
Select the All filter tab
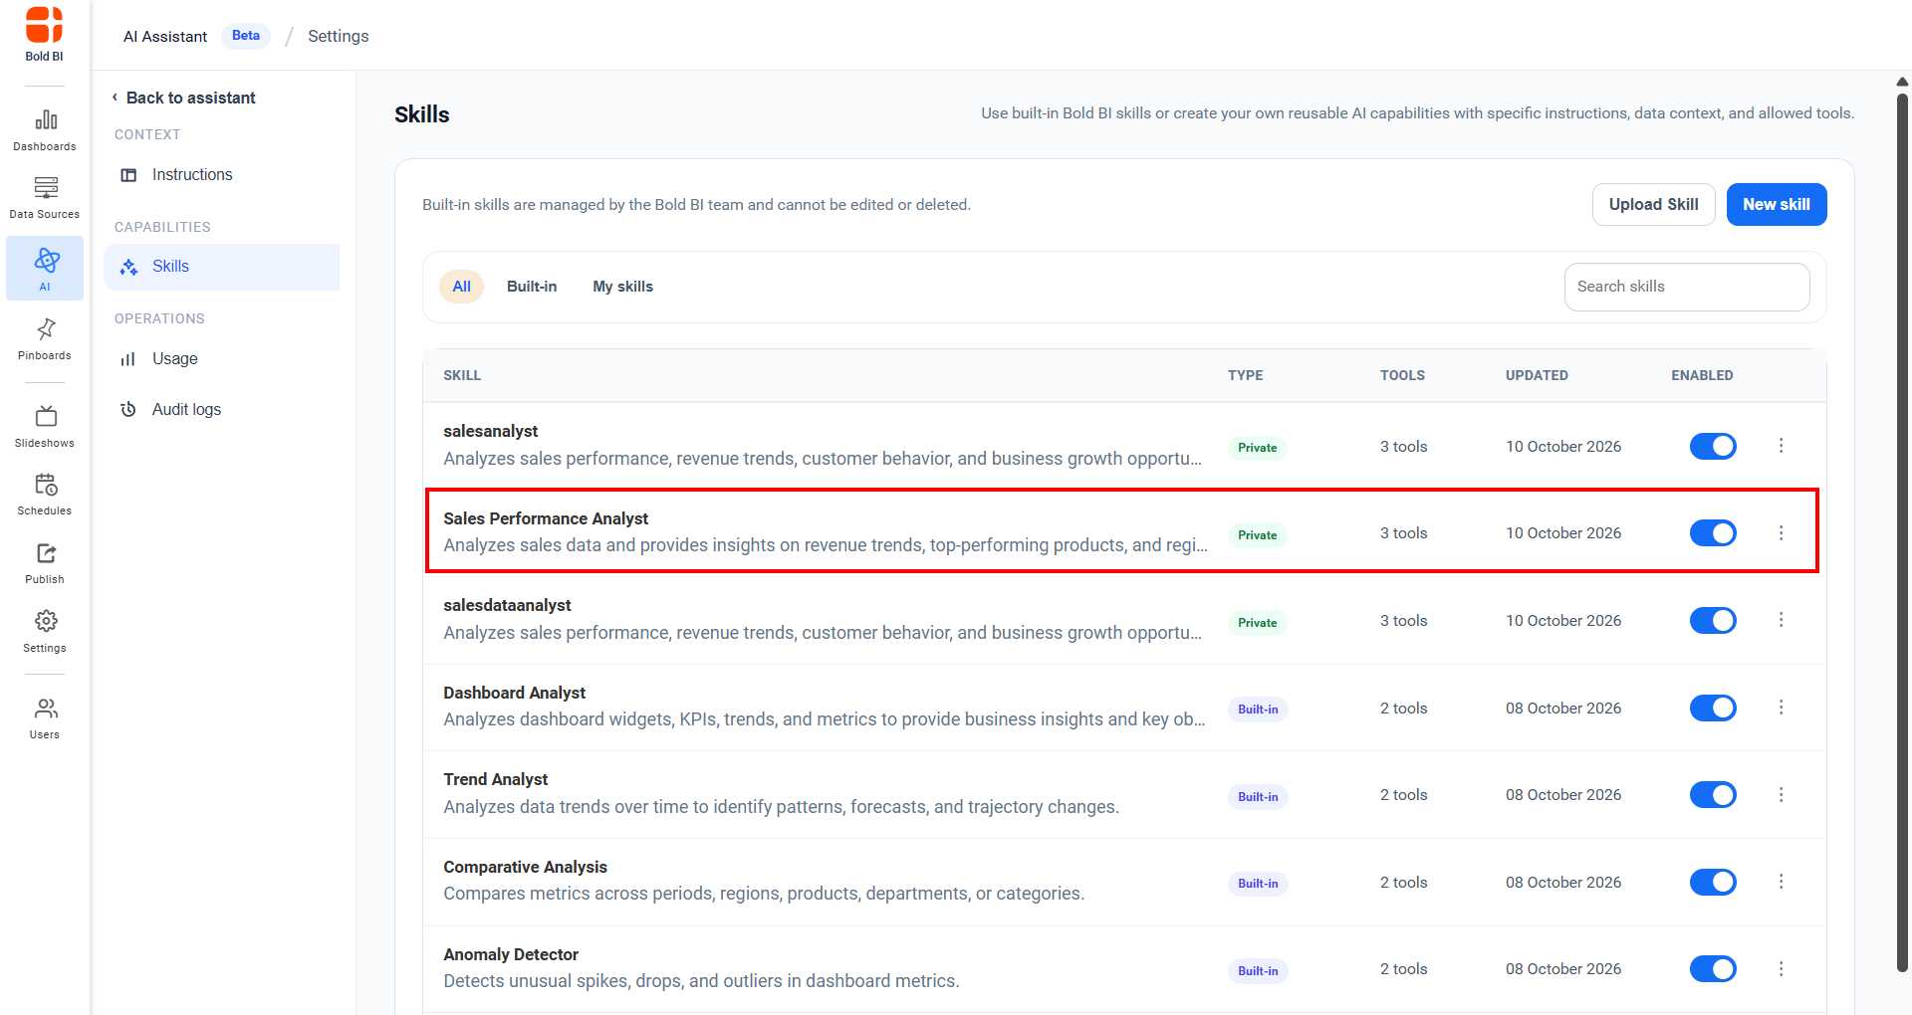(461, 287)
